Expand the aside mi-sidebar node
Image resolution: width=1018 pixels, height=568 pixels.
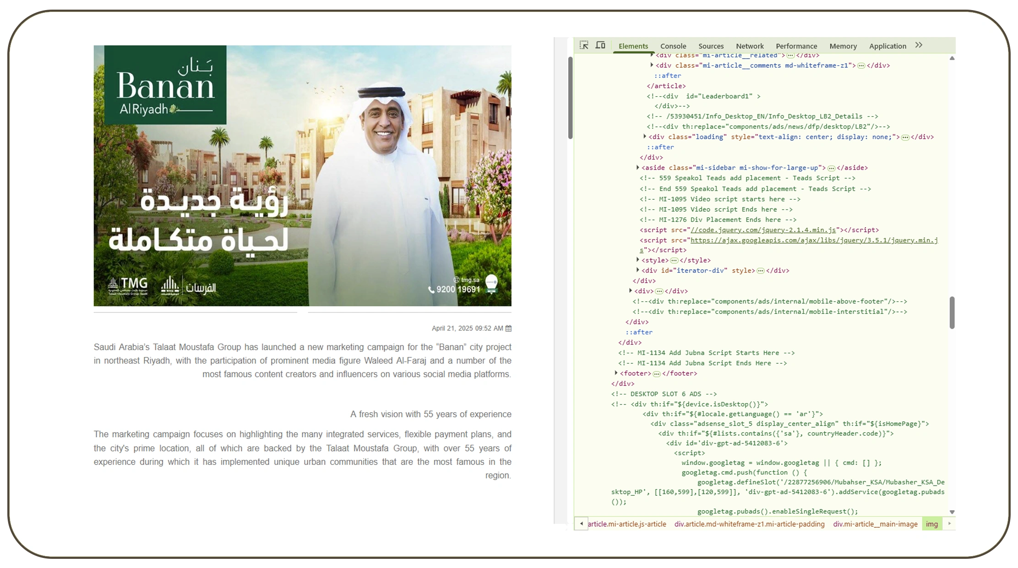tap(637, 168)
